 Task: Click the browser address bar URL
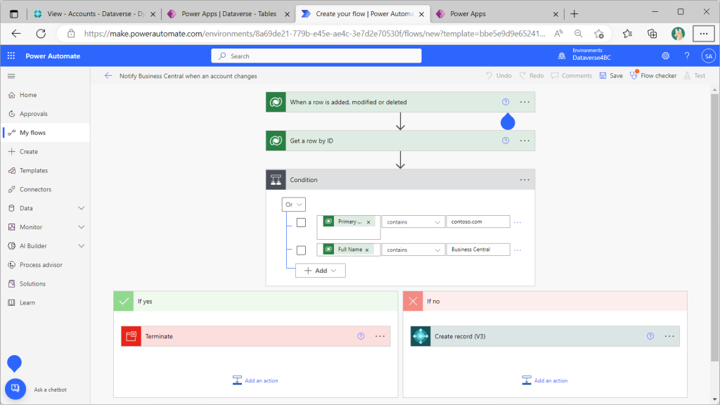coord(315,34)
